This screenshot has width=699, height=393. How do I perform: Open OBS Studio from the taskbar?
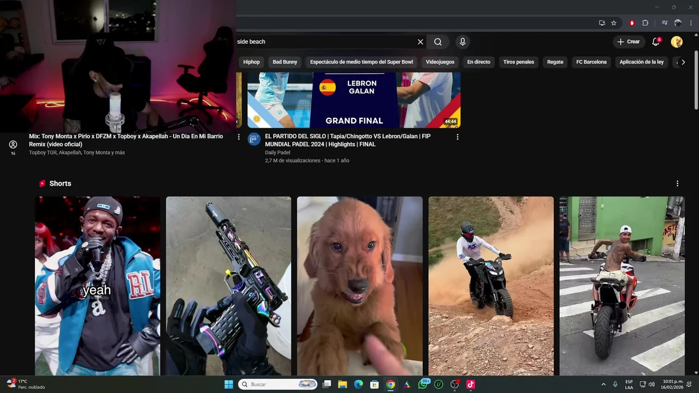(x=454, y=384)
